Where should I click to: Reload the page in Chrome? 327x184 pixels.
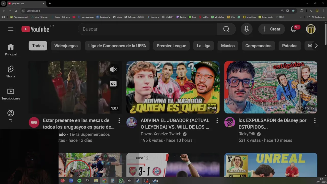pos(16,11)
